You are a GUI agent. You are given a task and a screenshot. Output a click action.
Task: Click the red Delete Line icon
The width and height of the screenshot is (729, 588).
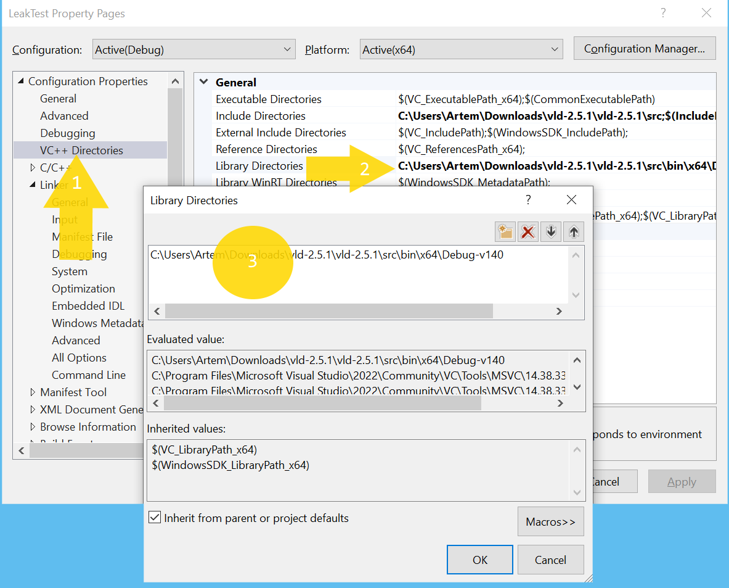coord(528,231)
